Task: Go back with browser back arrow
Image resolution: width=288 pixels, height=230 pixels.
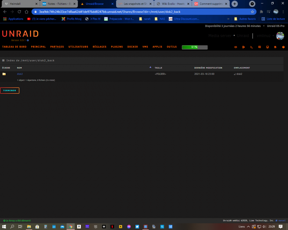Action: tap(5, 12)
